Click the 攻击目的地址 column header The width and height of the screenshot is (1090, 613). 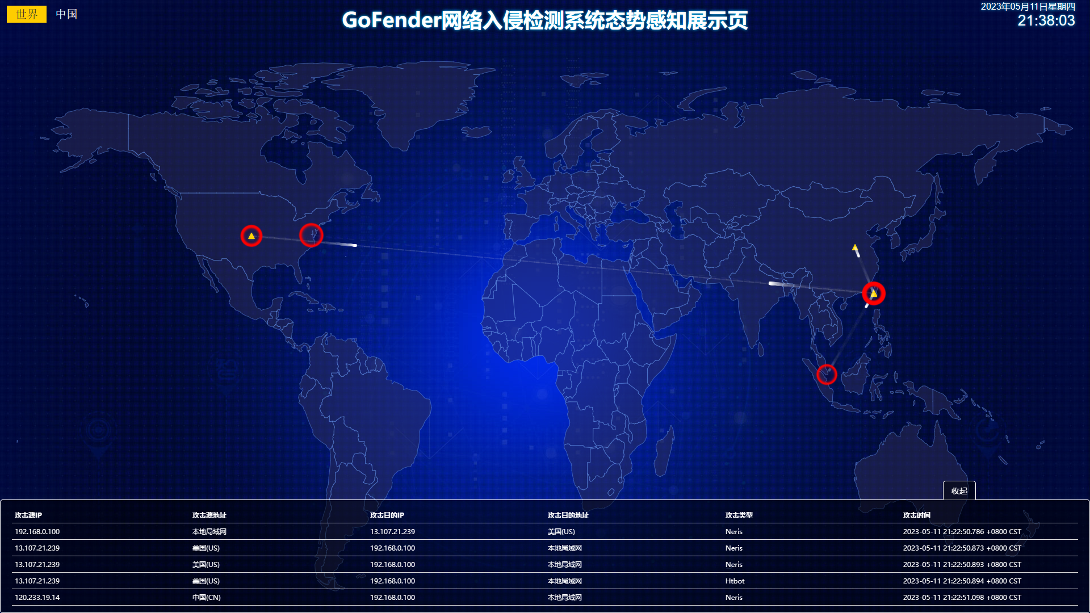(568, 515)
